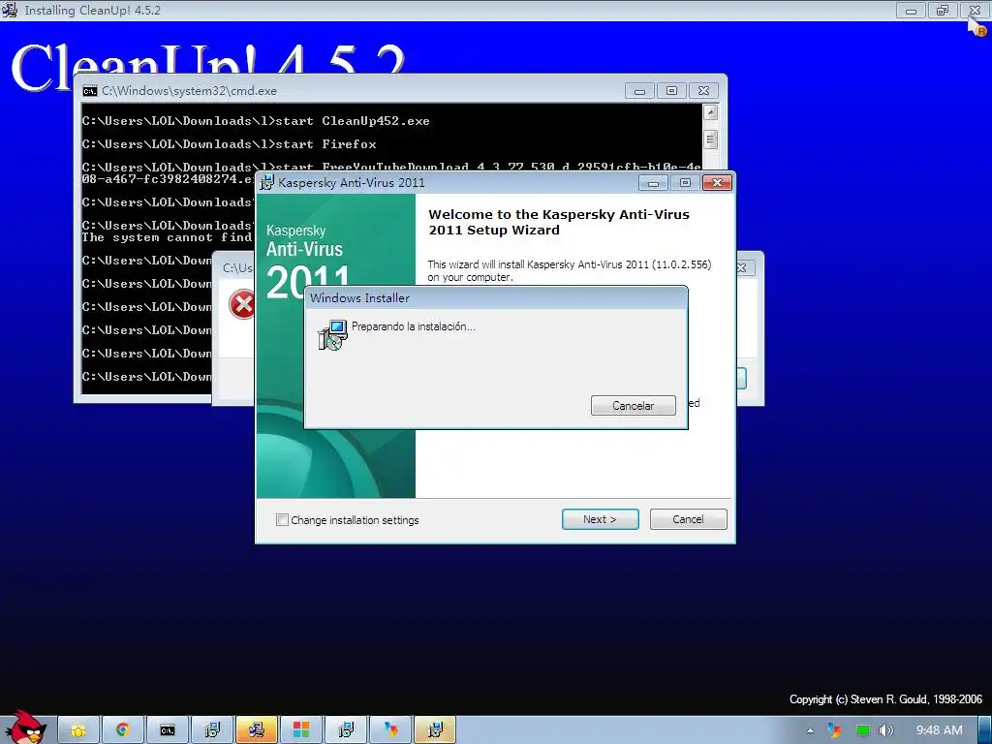Close the cmd.exe window
992x744 pixels.
[703, 91]
